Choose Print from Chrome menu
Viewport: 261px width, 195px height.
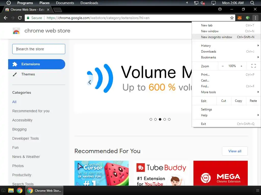tap(226, 75)
